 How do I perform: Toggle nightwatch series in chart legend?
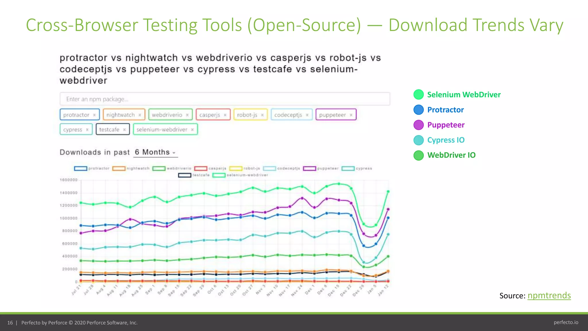pos(131,168)
